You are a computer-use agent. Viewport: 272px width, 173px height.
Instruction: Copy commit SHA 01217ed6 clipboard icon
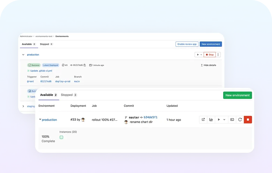coord(85,65)
